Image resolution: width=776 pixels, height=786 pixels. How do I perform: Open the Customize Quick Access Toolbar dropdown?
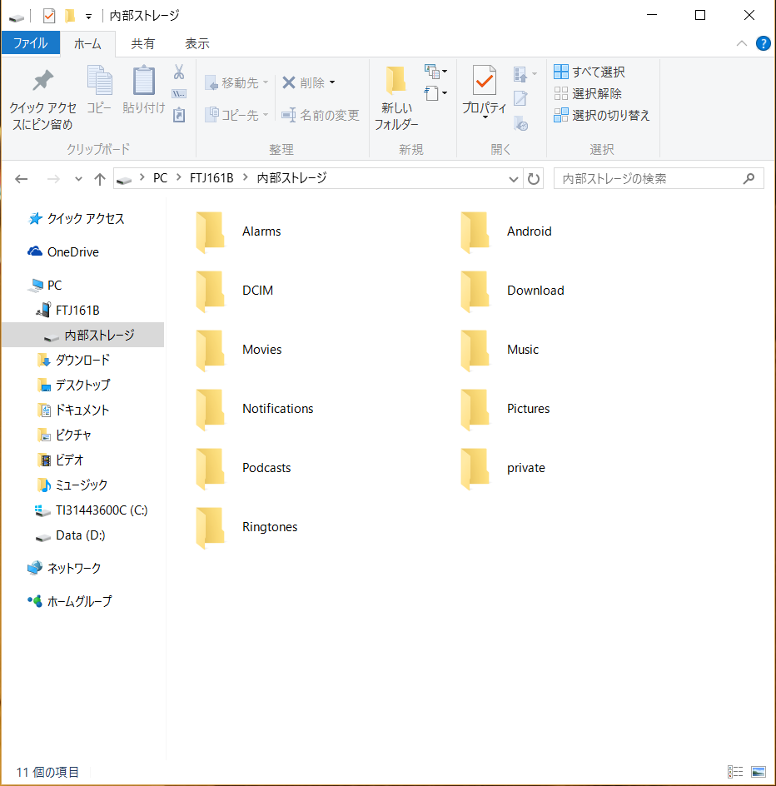click(88, 16)
